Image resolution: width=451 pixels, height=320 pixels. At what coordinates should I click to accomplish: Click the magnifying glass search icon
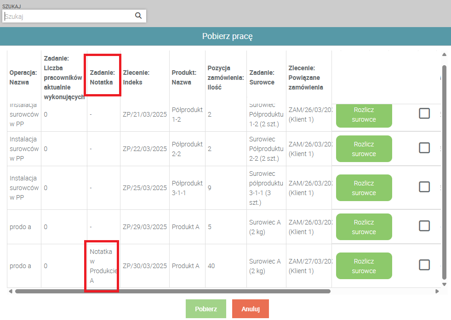[x=138, y=16]
